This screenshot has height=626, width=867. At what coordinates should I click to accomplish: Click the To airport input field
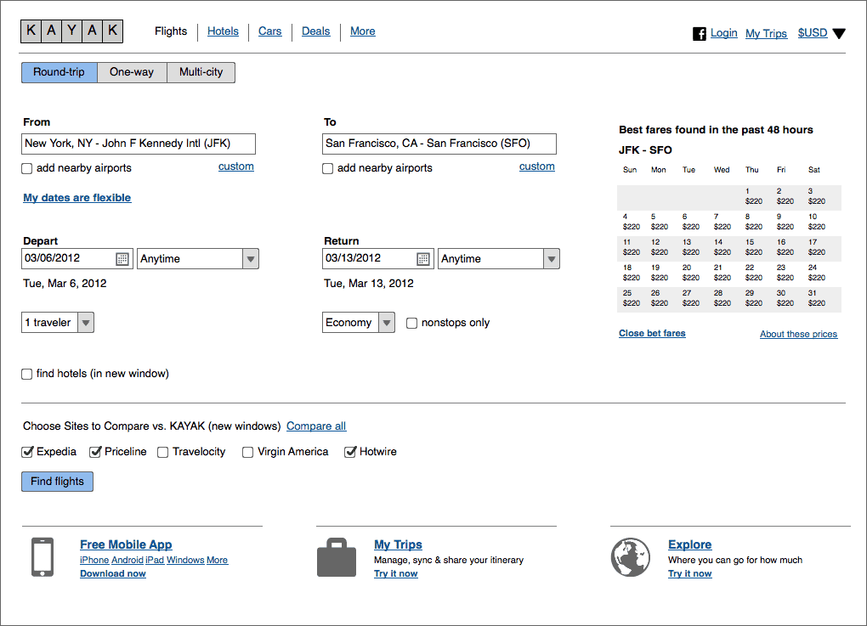[439, 144]
